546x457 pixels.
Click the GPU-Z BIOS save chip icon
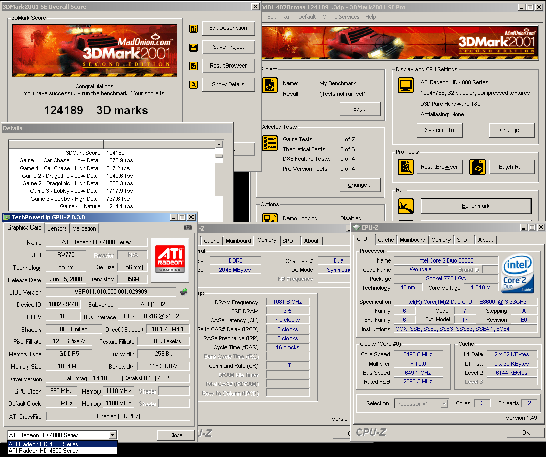pos(184,292)
